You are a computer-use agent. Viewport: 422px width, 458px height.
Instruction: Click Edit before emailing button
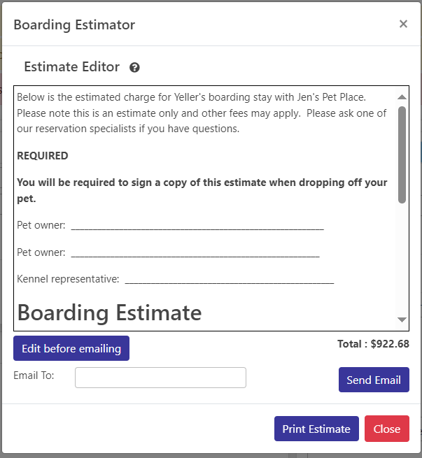coord(71,348)
